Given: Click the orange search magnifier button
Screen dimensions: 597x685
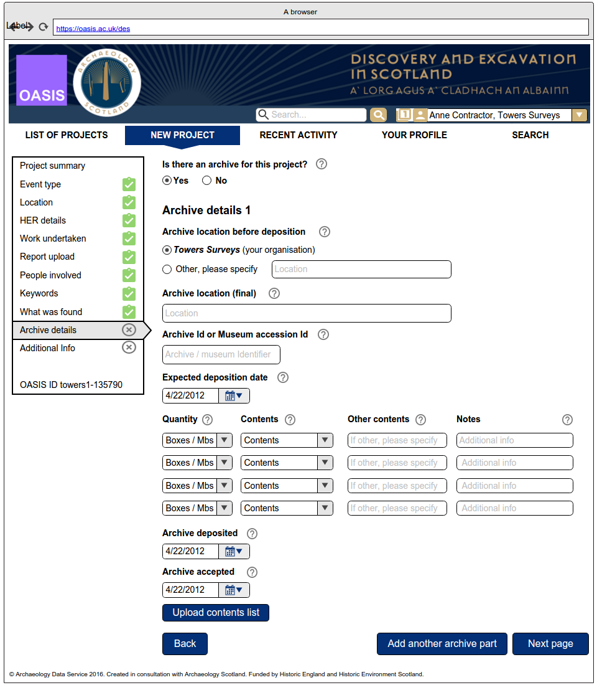Looking at the screenshot, I should [x=378, y=115].
